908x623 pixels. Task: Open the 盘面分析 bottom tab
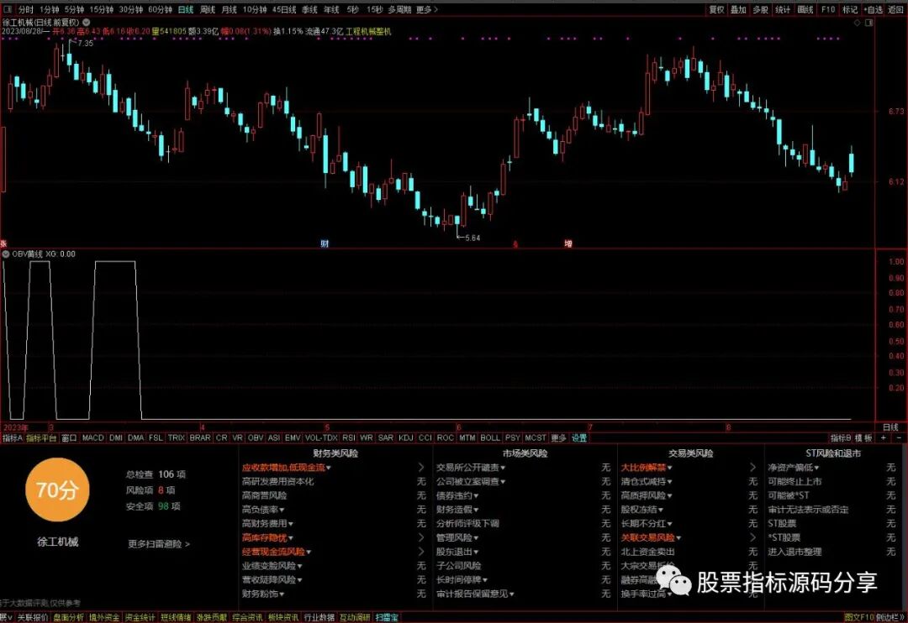68,618
